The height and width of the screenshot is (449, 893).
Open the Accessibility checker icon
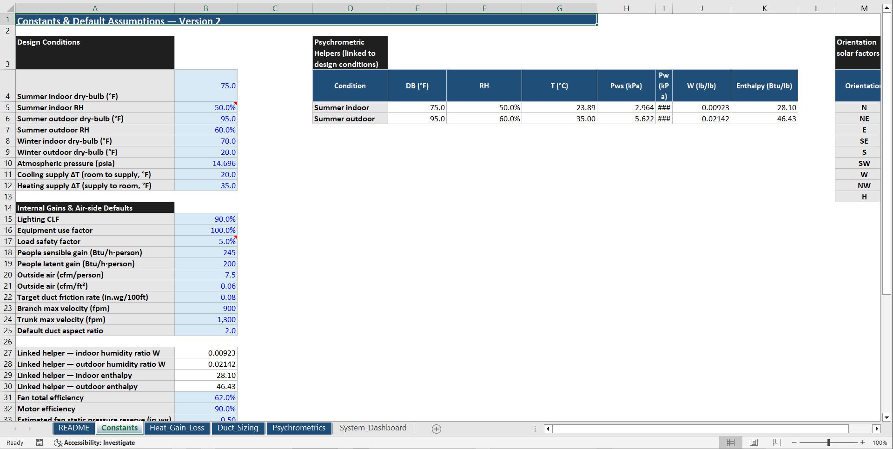pos(58,442)
